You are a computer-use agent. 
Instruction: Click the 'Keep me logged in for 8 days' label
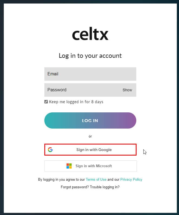76,102
